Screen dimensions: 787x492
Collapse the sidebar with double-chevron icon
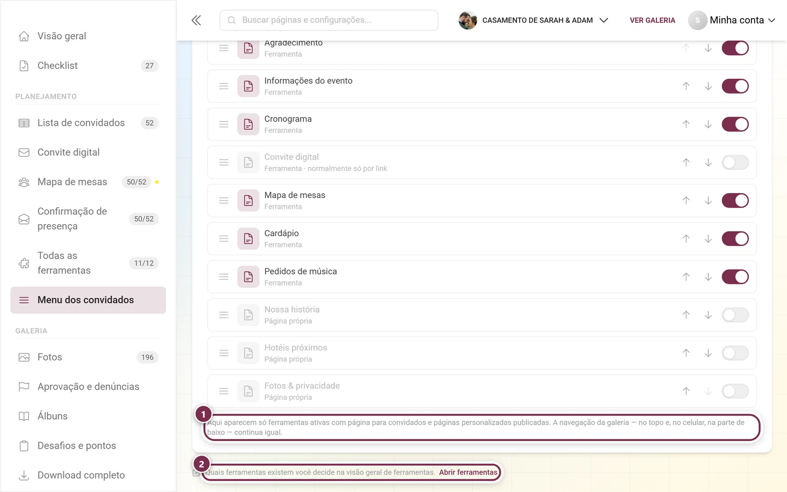coord(196,20)
